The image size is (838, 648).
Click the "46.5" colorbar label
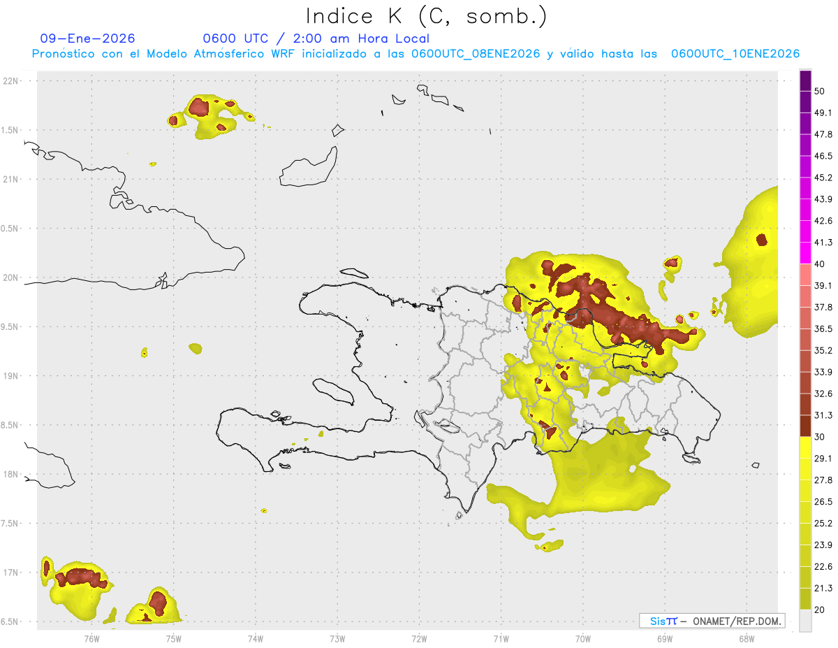pos(823,156)
